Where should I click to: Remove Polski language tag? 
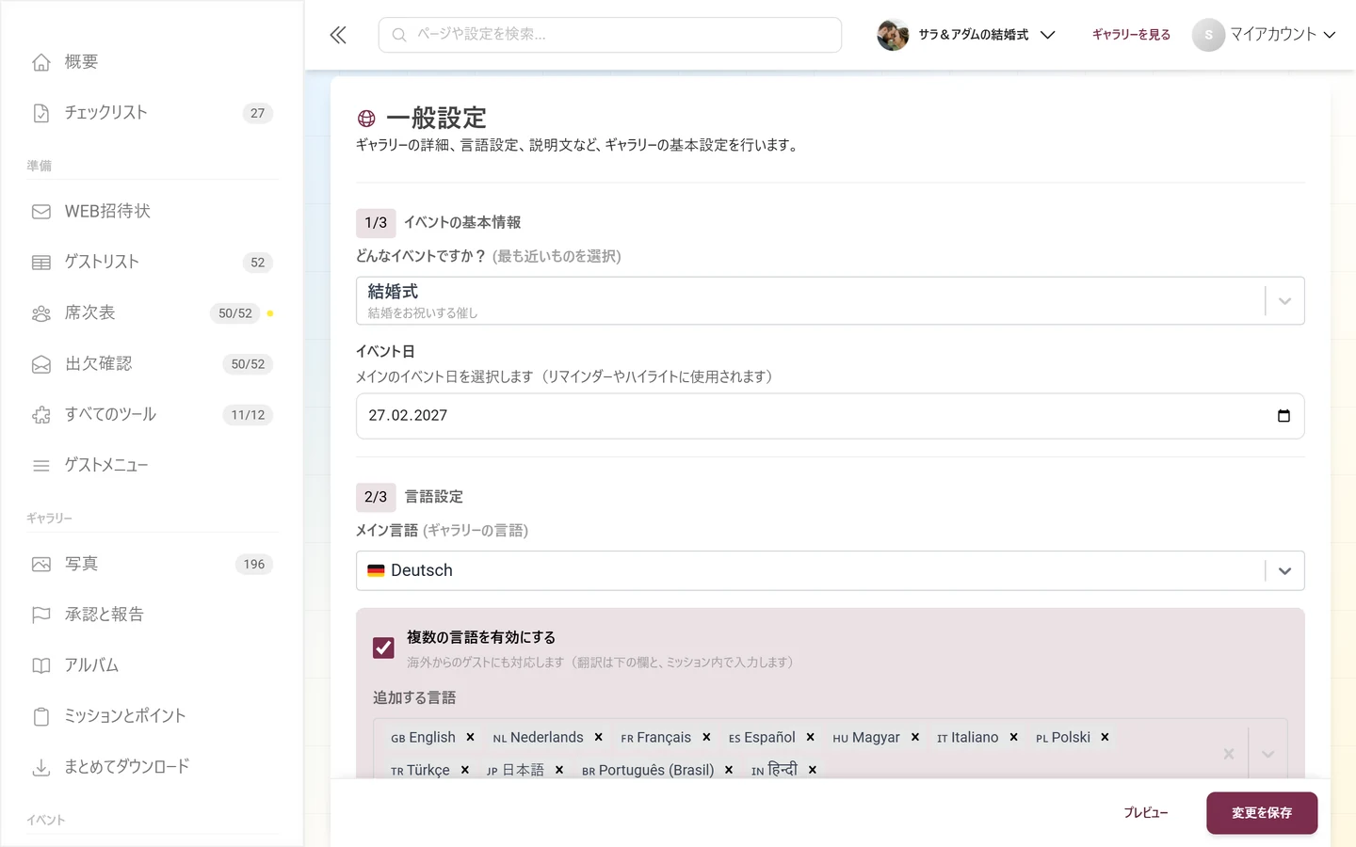[x=1105, y=737]
